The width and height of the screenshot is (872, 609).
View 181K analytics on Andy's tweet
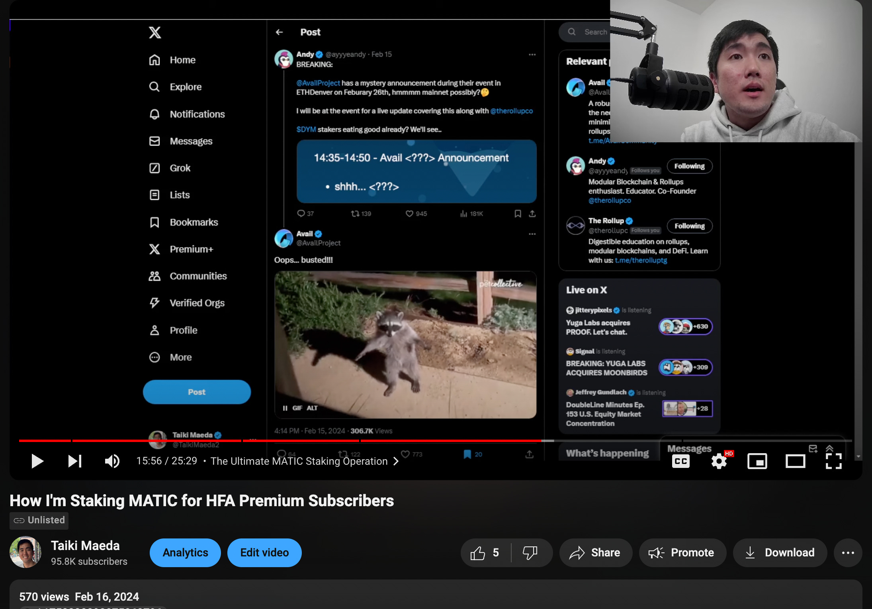[471, 214]
